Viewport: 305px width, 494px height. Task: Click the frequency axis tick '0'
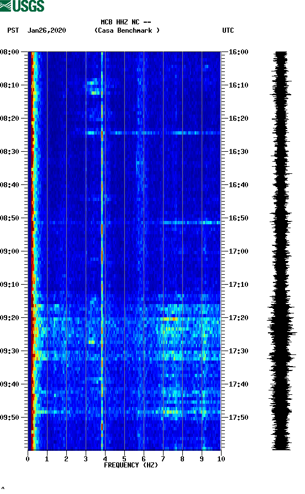point(28,459)
